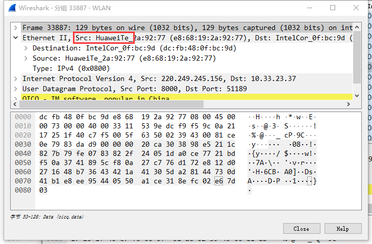Click hex offset 0010

point(23,126)
